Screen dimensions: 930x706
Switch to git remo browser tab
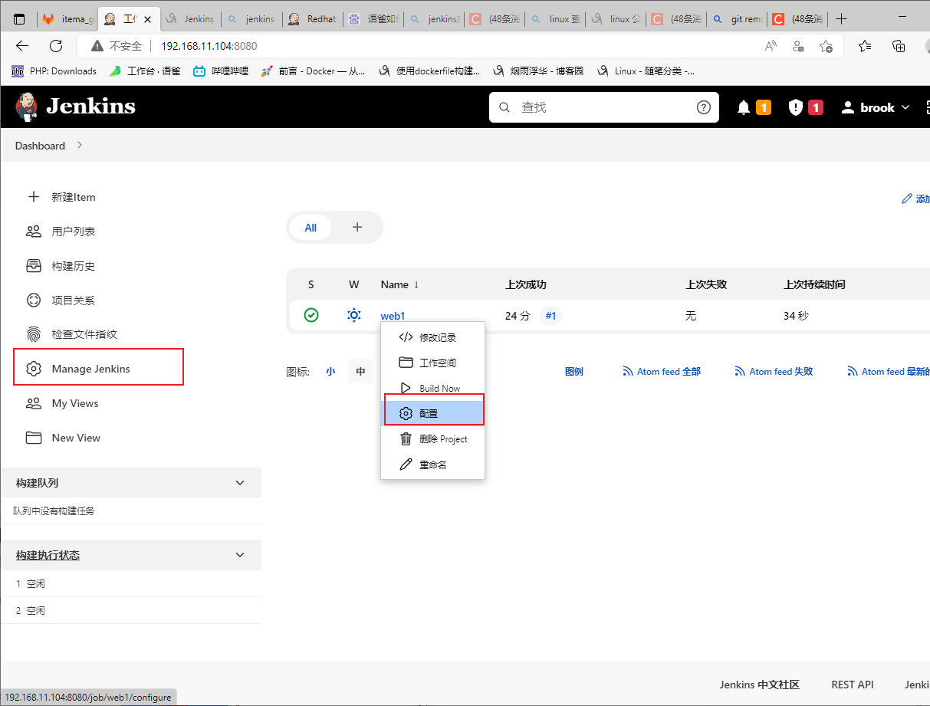pyautogui.click(x=736, y=19)
